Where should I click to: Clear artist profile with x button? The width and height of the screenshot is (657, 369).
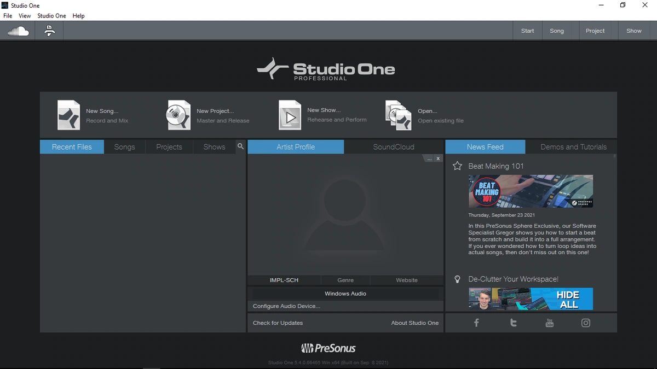pos(438,159)
